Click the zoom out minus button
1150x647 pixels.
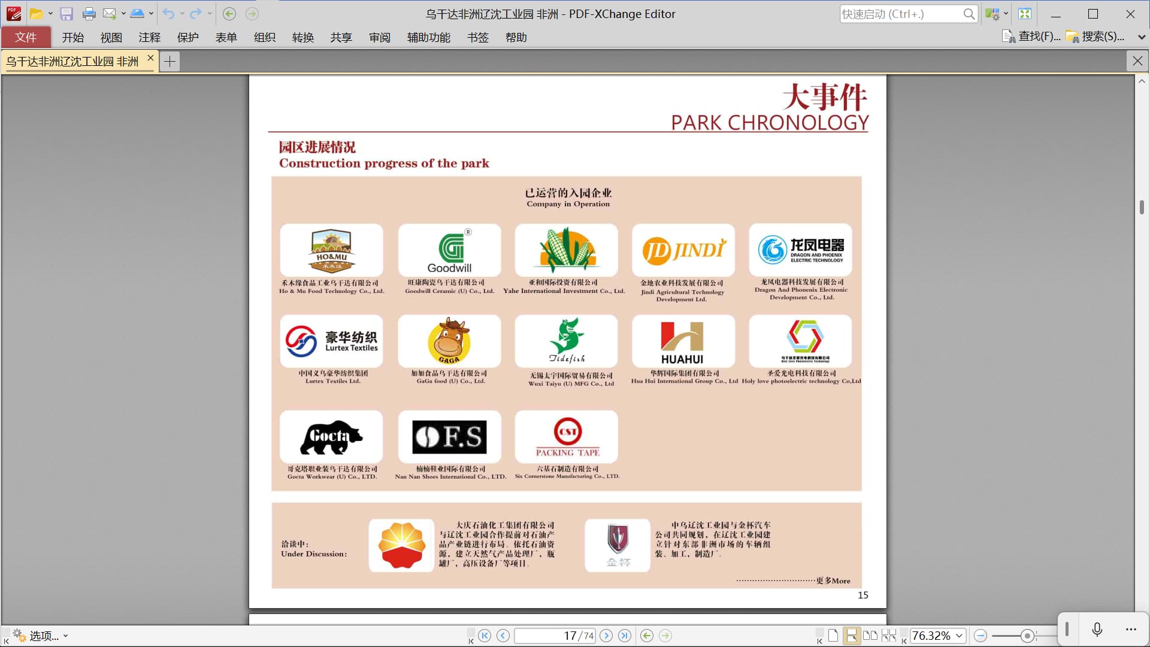click(x=980, y=636)
